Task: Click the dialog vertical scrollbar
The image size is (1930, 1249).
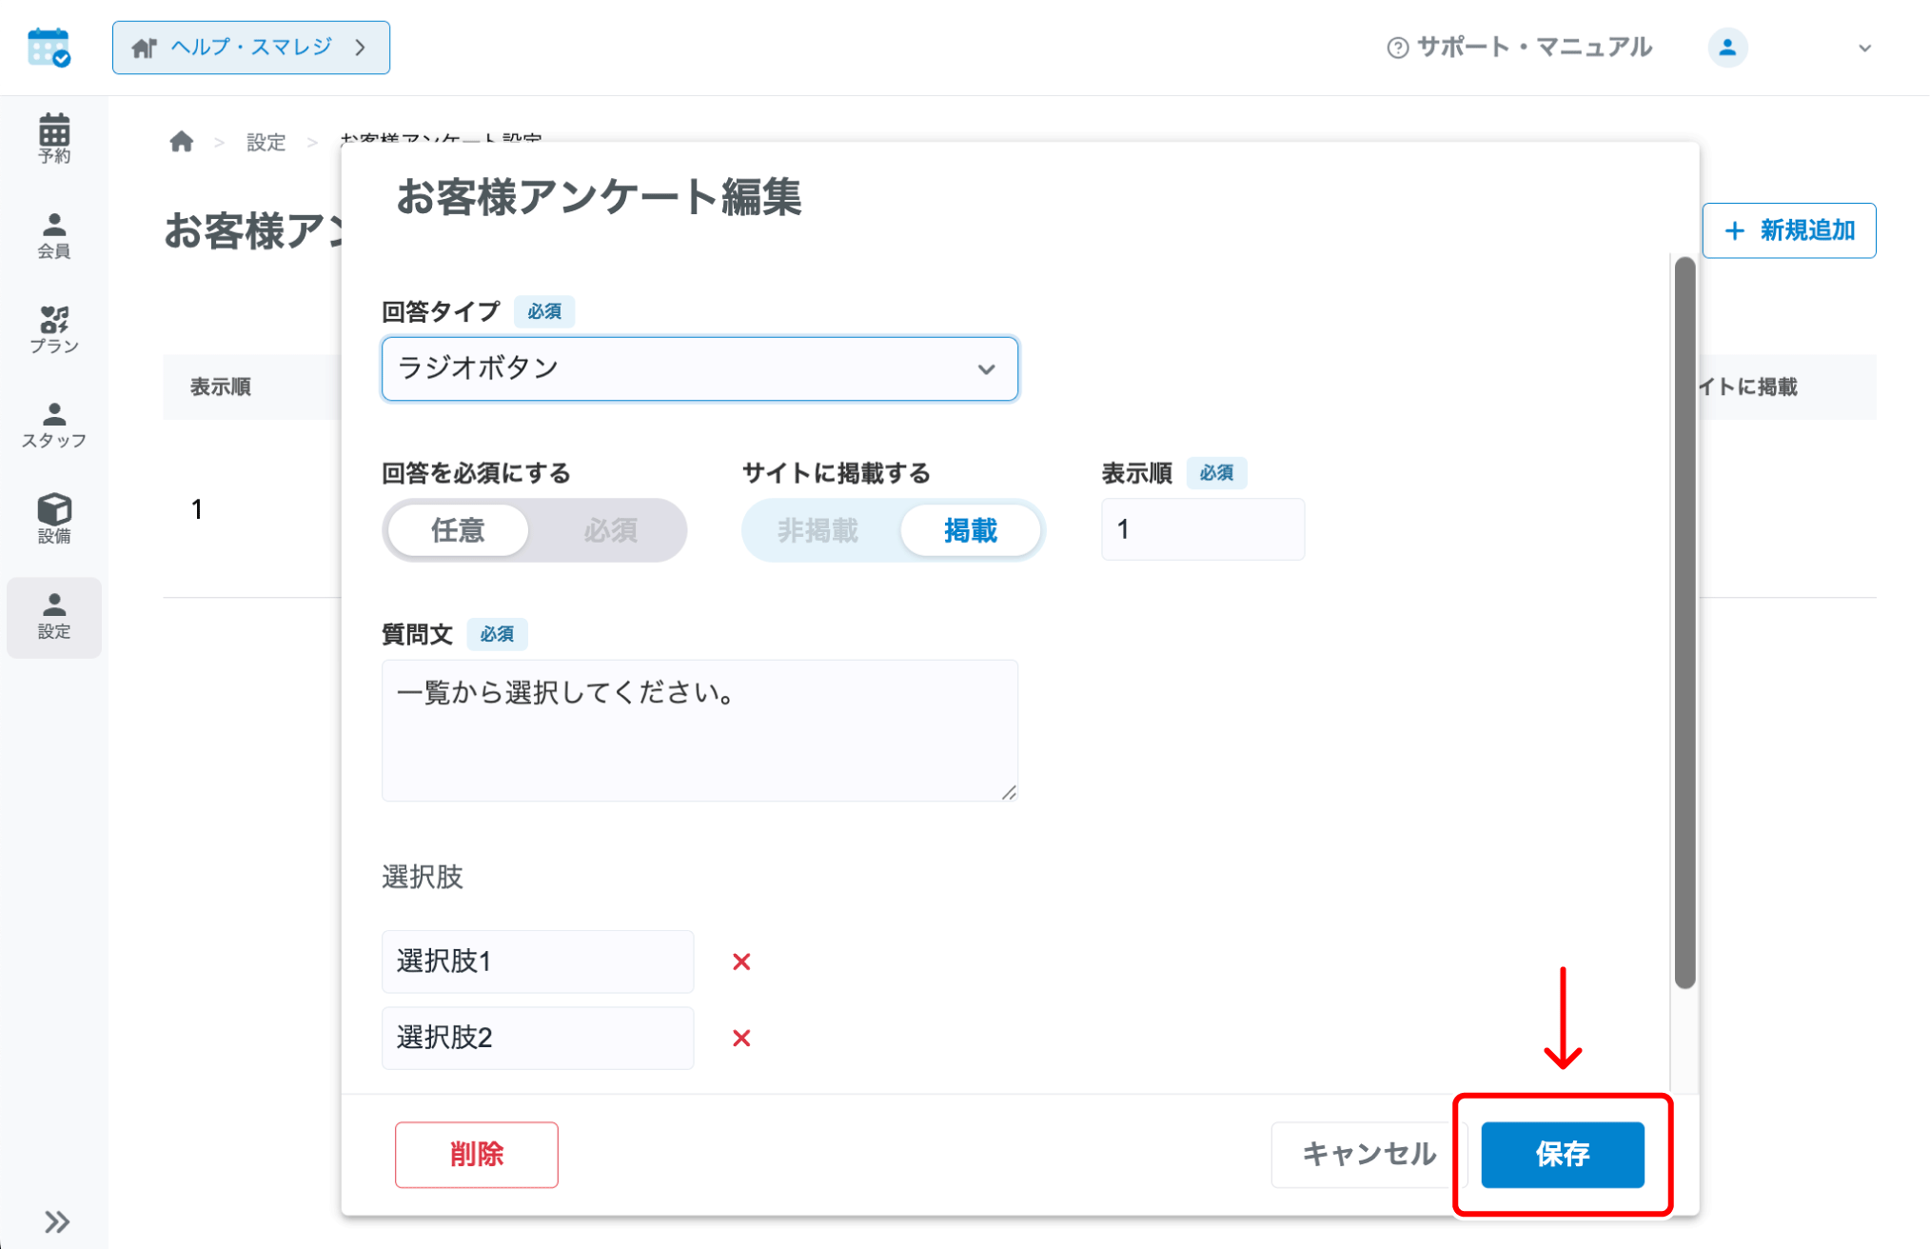Action: pos(1684,623)
